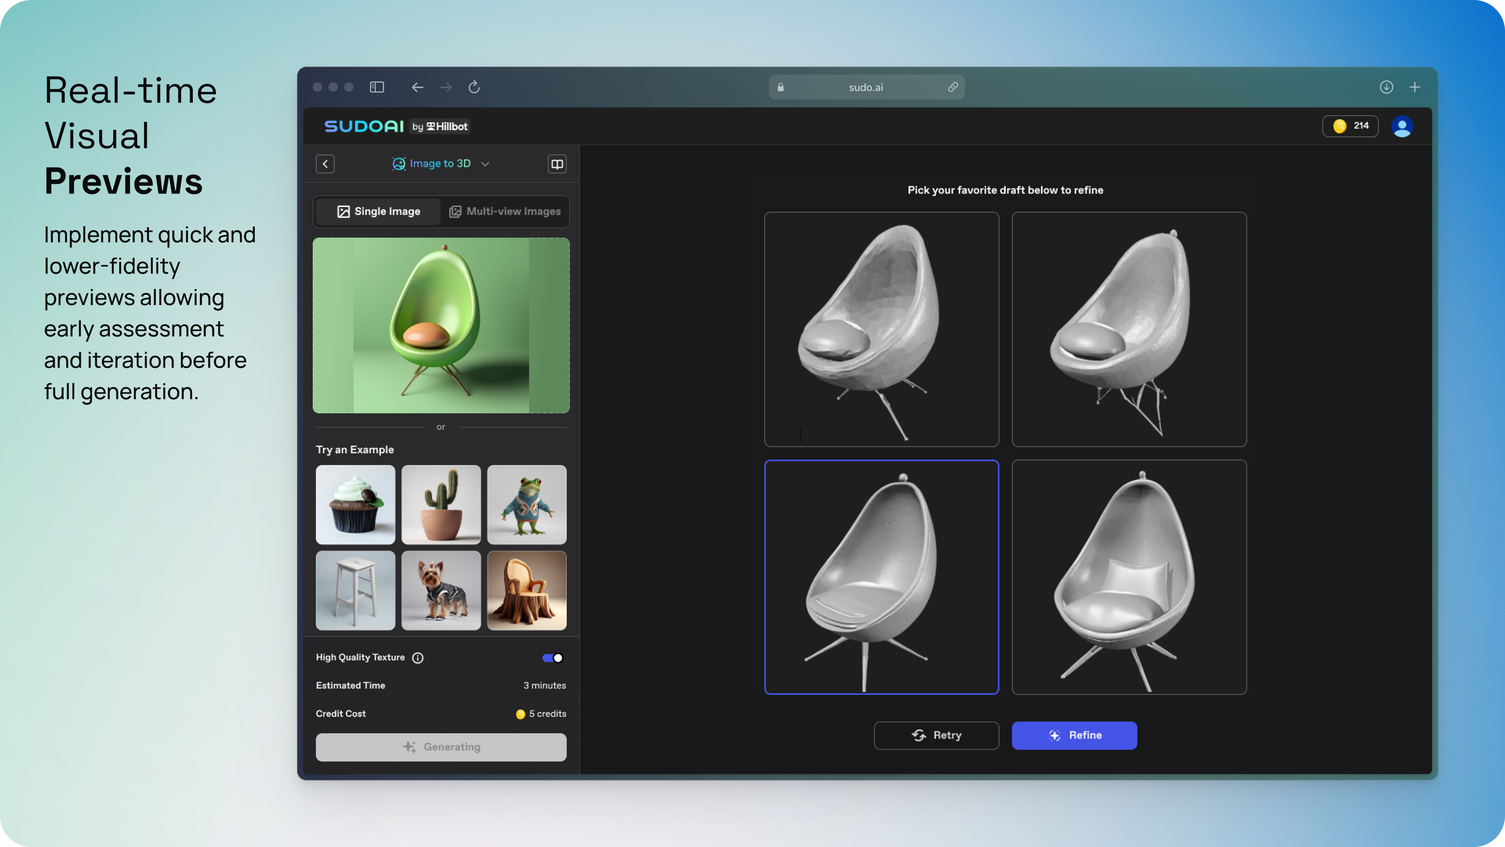Open the user profile avatar

click(x=1402, y=126)
